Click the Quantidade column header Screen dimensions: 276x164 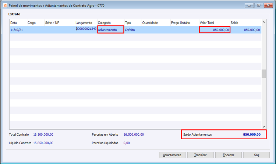[x=156, y=23]
